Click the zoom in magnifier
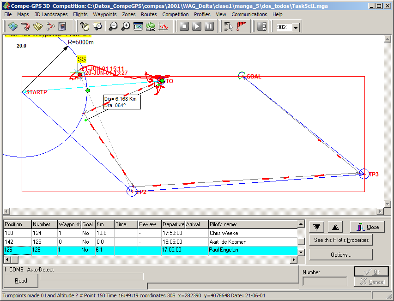Screen dimensions: 394x301 point(126,26)
